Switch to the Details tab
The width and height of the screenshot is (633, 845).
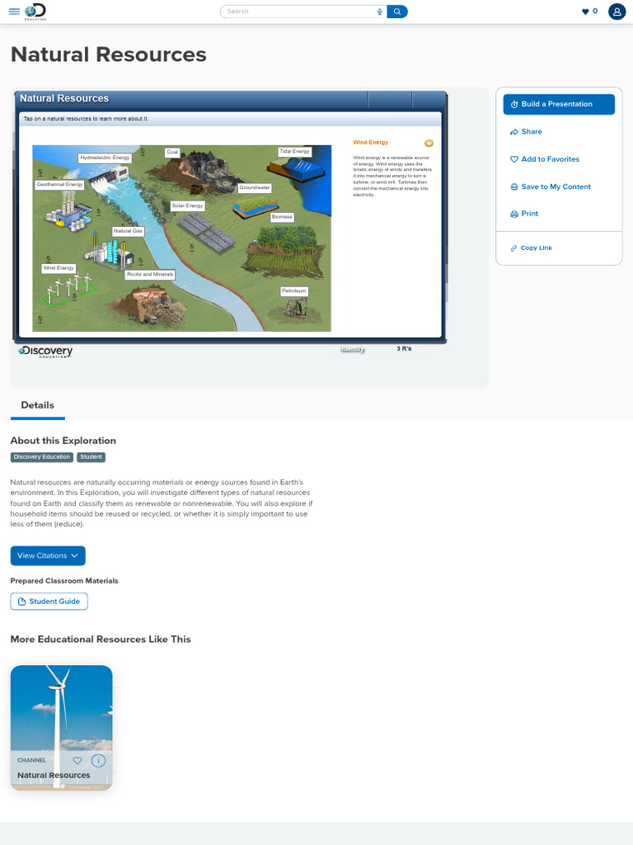click(x=38, y=405)
